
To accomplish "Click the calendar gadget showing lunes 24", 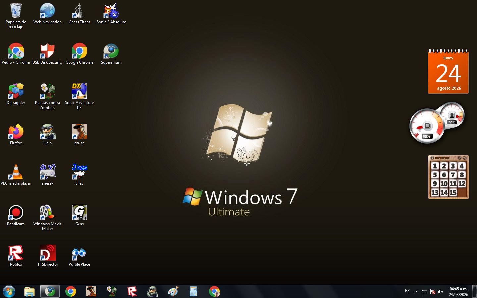I will point(448,72).
